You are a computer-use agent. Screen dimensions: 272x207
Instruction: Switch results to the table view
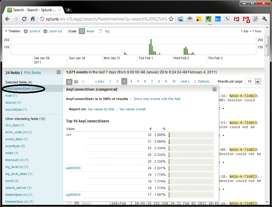click(x=76, y=81)
